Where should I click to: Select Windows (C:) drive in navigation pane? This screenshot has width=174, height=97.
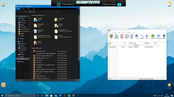click(x=23, y=59)
